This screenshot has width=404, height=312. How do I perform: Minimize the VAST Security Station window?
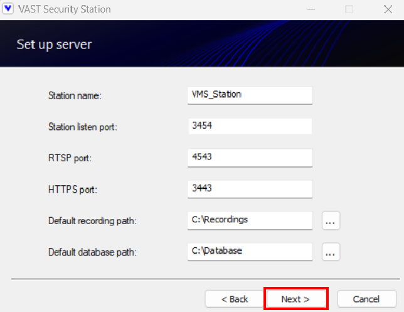pyautogui.click(x=311, y=9)
